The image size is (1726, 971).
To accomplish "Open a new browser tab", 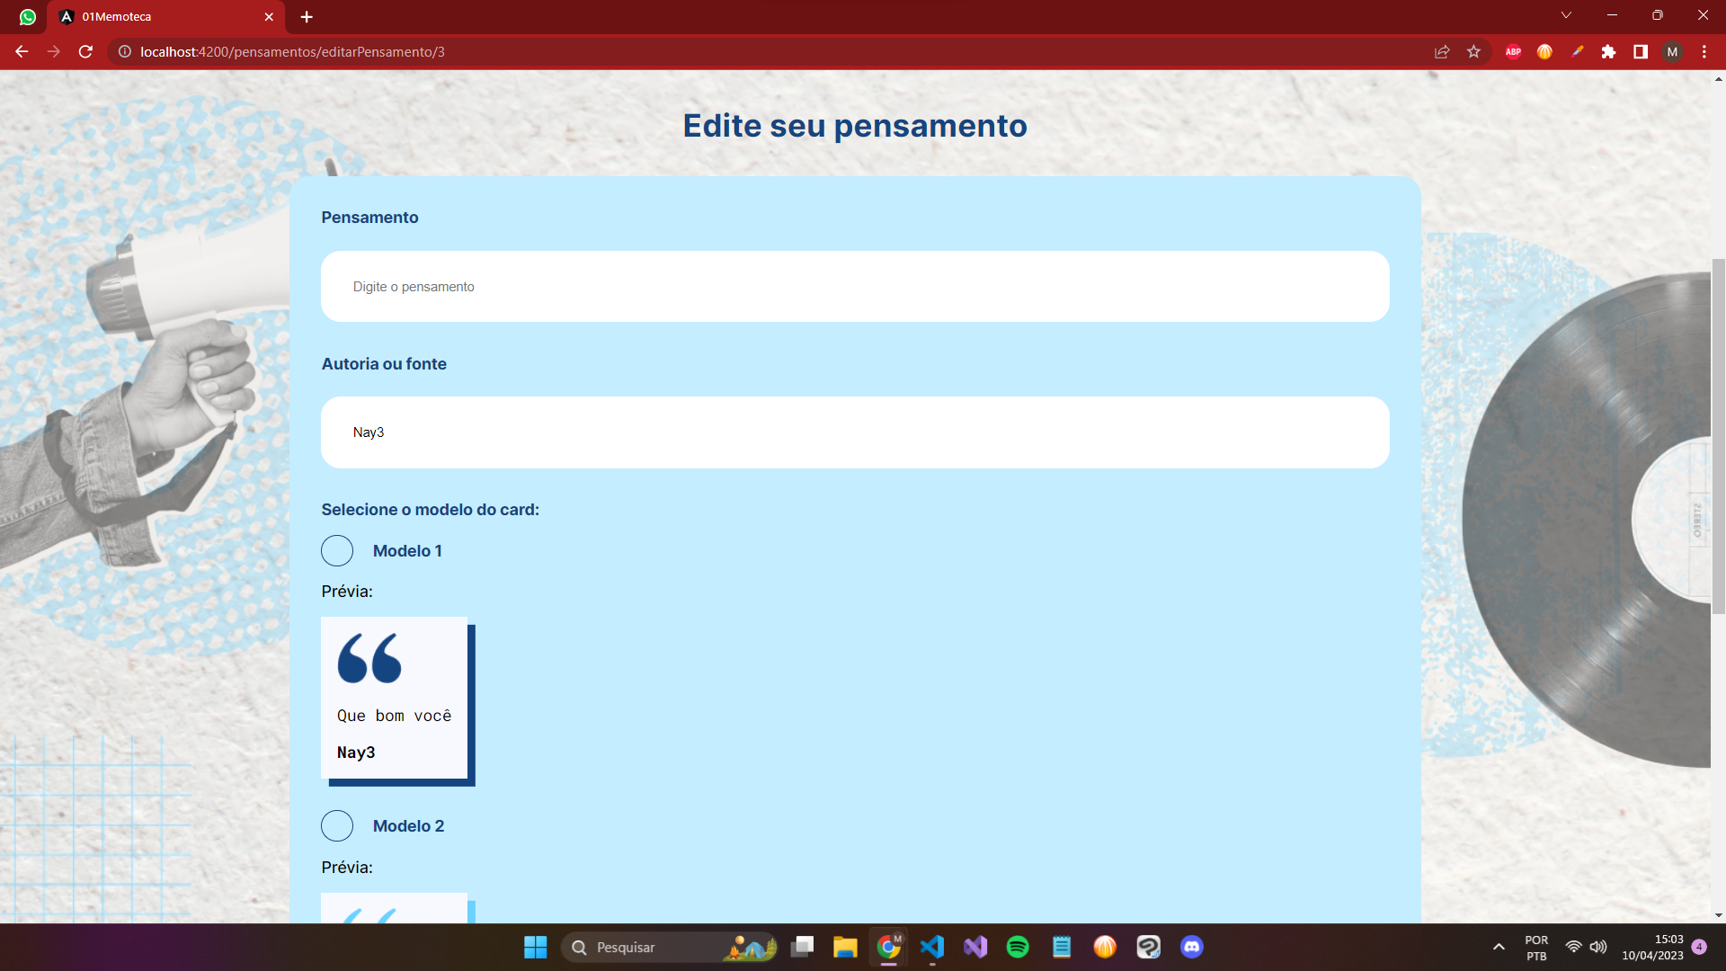I will point(307,17).
